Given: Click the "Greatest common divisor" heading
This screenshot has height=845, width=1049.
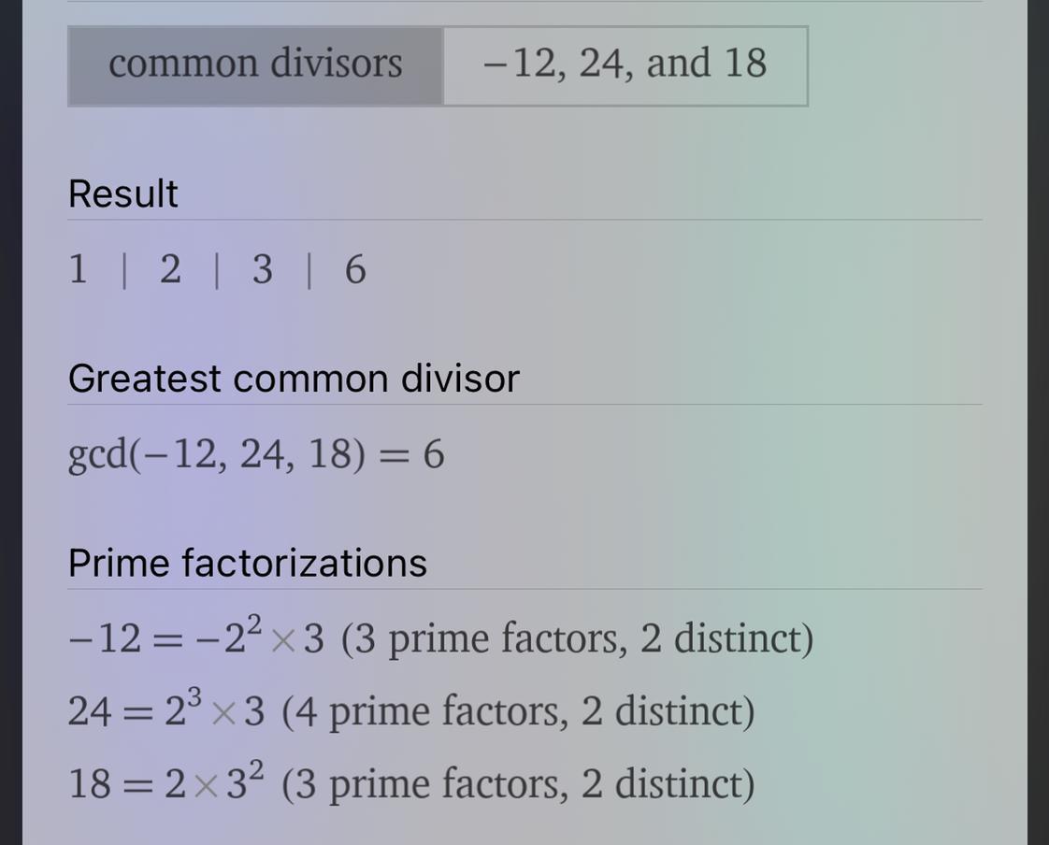Looking at the screenshot, I should coord(294,379).
